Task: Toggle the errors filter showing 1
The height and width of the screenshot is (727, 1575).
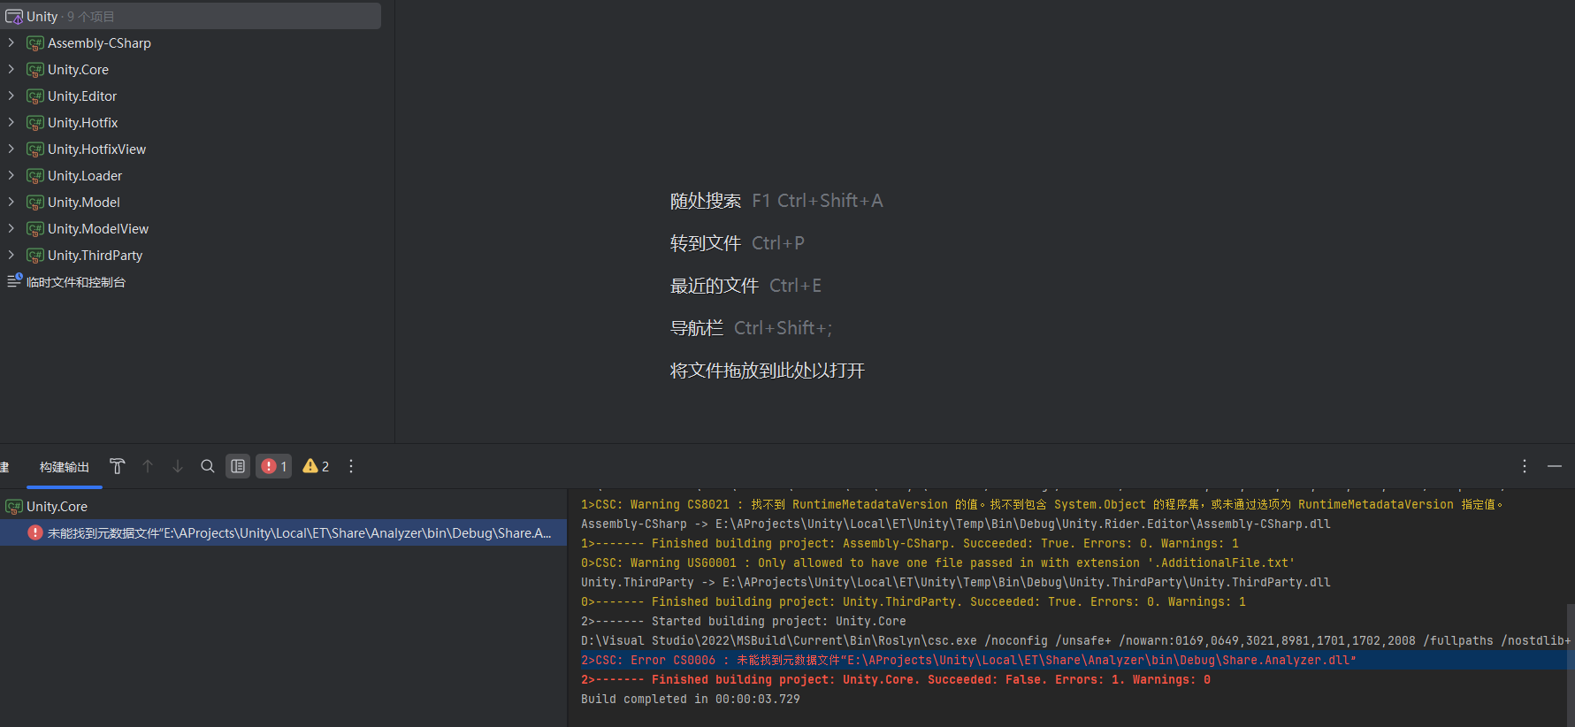Action: tap(274, 466)
